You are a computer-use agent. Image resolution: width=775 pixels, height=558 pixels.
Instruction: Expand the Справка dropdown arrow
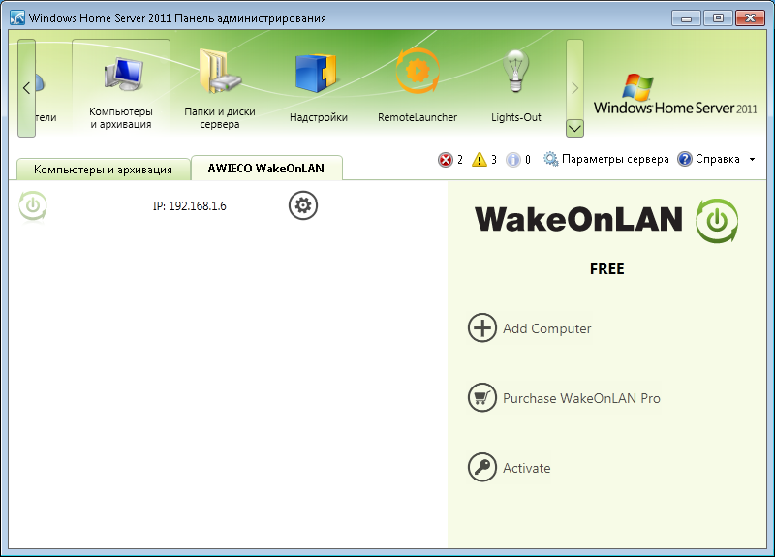(x=753, y=159)
